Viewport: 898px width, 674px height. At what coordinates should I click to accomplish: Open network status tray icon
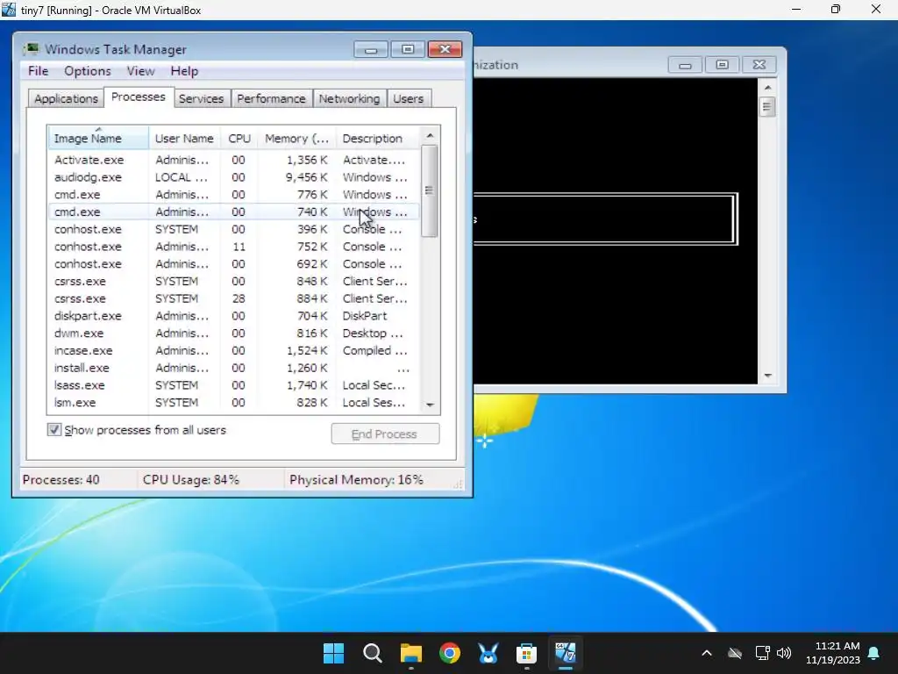pyautogui.click(x=762, y=653)
